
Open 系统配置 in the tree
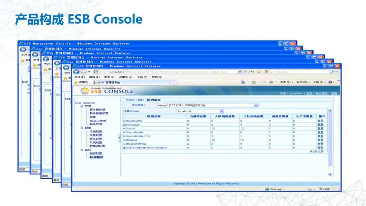pyautogui.click(x=96, y=131)
